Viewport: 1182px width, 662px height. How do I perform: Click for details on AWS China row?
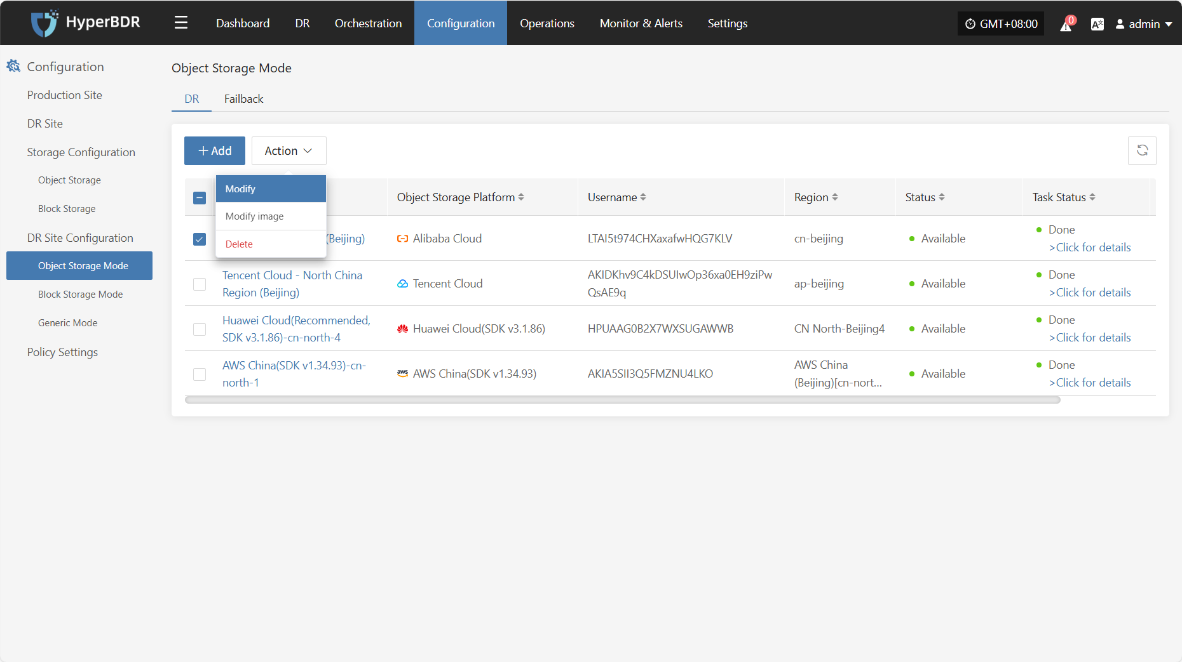pos(1090,383)
